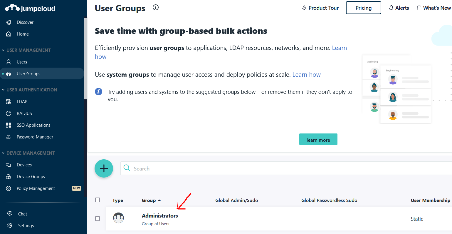
Task: Open Policy Management marked NEW
Action: pos(35,188)
